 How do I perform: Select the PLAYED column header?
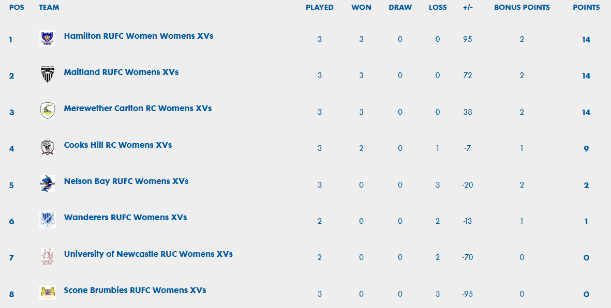[320, 7]
